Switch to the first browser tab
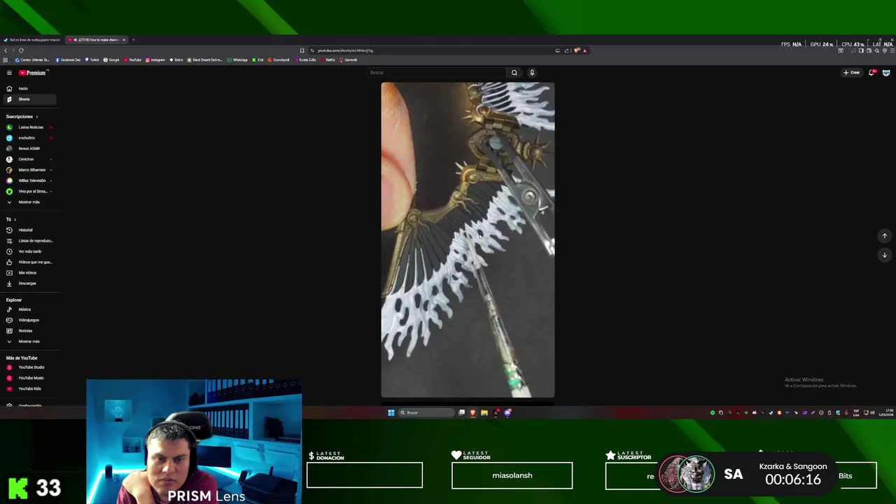 [x=32, y=40]
